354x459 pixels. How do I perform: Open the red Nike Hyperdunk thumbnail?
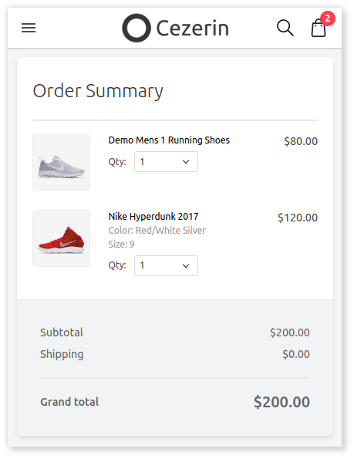tap(61, 238)
